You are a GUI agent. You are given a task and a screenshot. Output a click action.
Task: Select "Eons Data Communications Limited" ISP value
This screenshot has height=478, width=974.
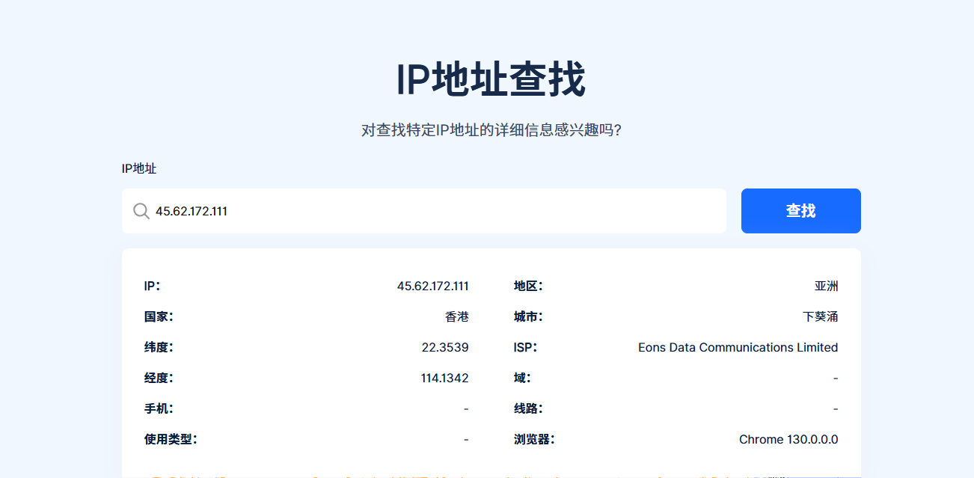[x=738, y=347]
